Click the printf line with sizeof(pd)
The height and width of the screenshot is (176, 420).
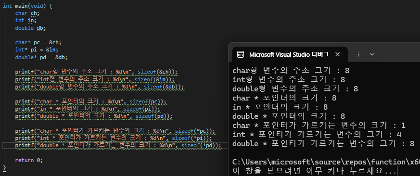click(x=94, y=116)
